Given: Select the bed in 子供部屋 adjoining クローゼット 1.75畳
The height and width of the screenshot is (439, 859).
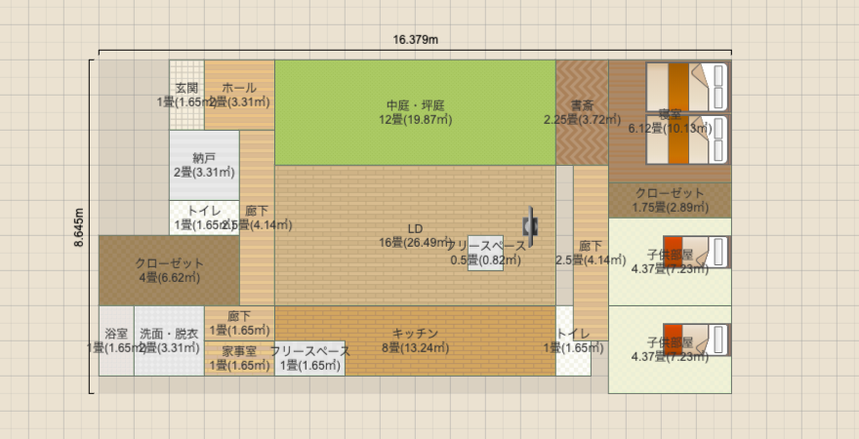Looking at the screenshot, I should coord(696,253).
